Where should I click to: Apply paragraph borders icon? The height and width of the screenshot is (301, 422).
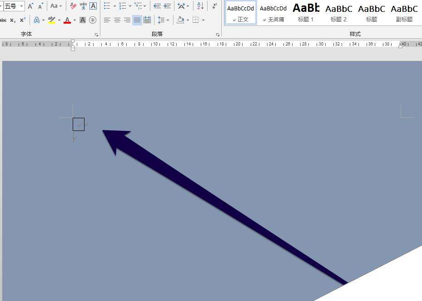[x=196, y=20]
